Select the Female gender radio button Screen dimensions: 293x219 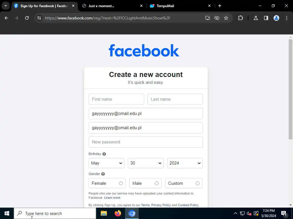(121, 183)
